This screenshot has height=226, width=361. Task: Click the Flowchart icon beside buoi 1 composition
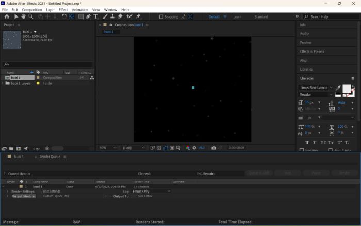(92, 78)
